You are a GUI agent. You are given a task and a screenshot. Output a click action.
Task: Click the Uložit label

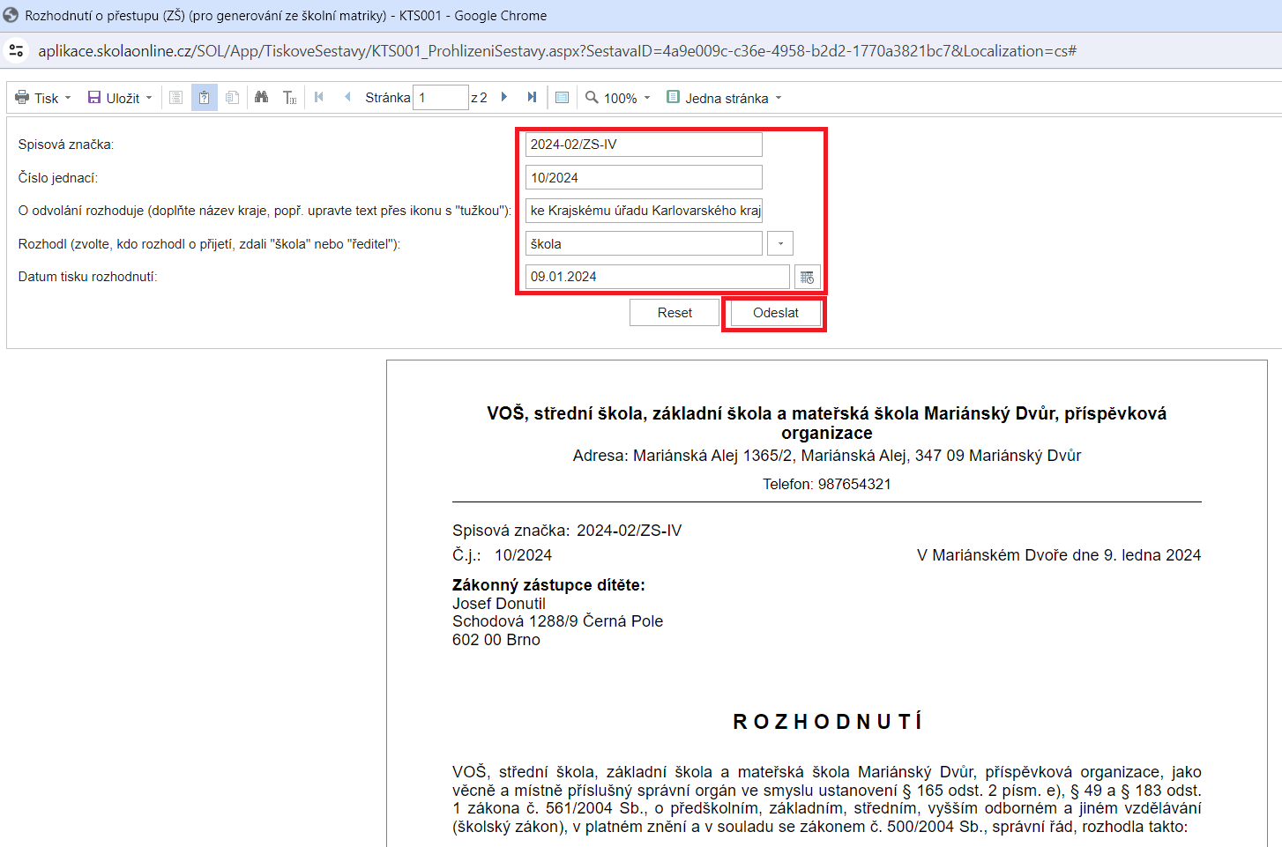(x=123, y=99)
